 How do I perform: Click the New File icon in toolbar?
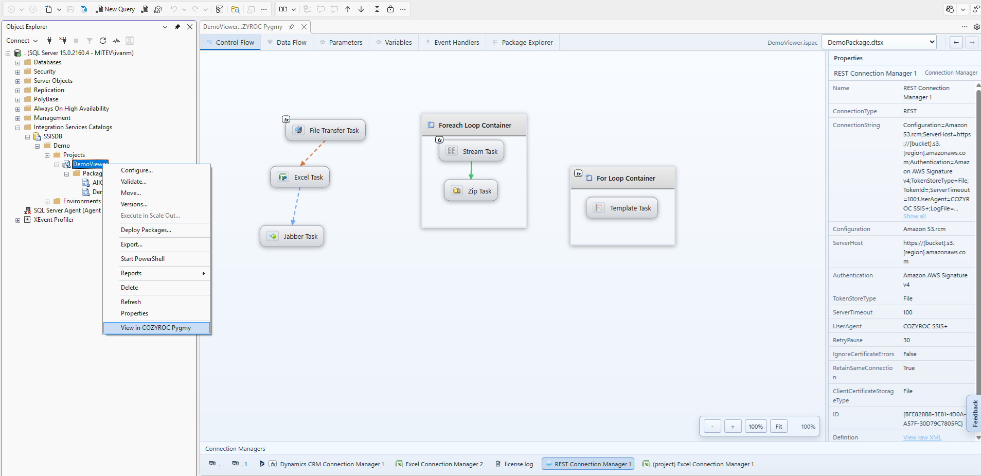coord(48,9)
